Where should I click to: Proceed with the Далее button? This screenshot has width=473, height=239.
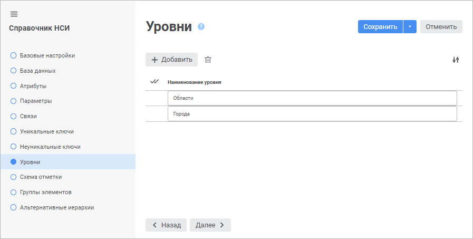point(210,225)
